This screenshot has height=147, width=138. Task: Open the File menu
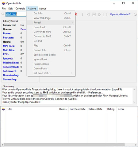tap(4, 9)
